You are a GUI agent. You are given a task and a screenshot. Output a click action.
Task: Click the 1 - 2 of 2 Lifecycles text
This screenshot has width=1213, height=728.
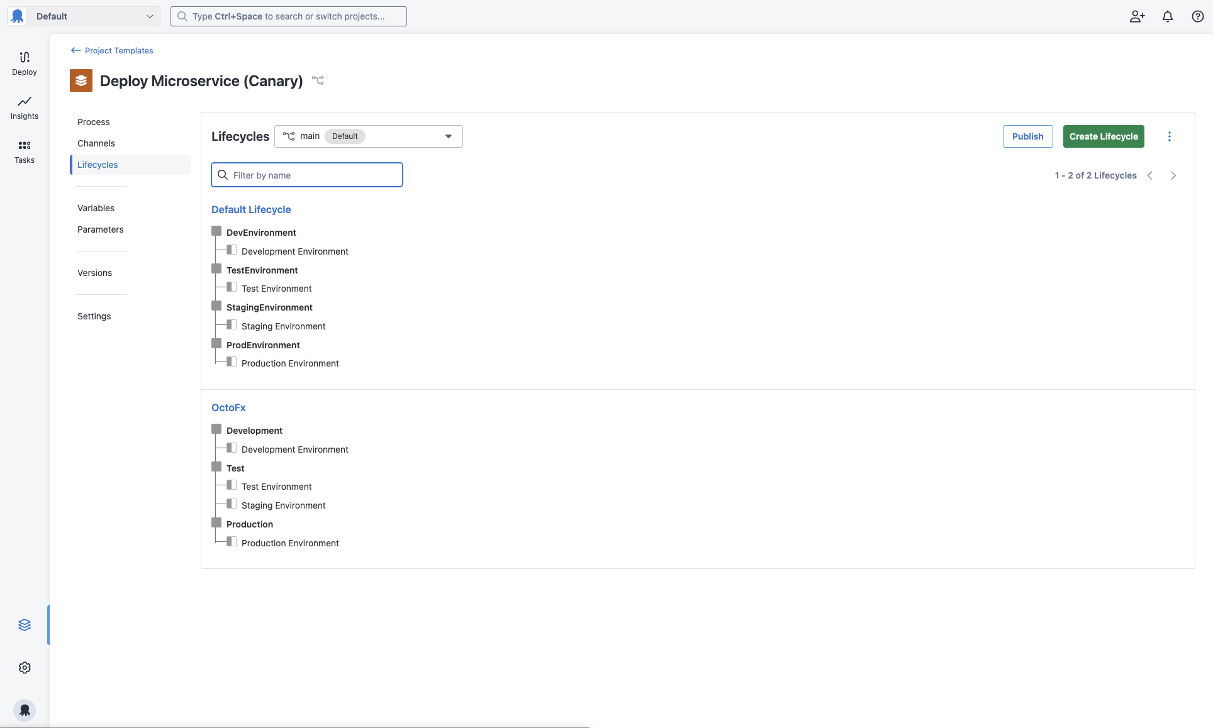(1095, 175)
